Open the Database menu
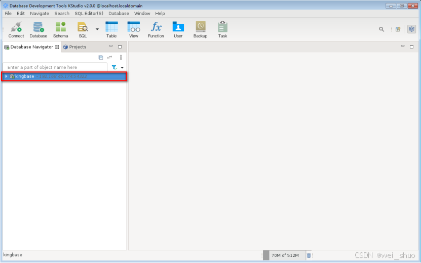The width and height of the screenshot is (421, 263). [119, 14]
